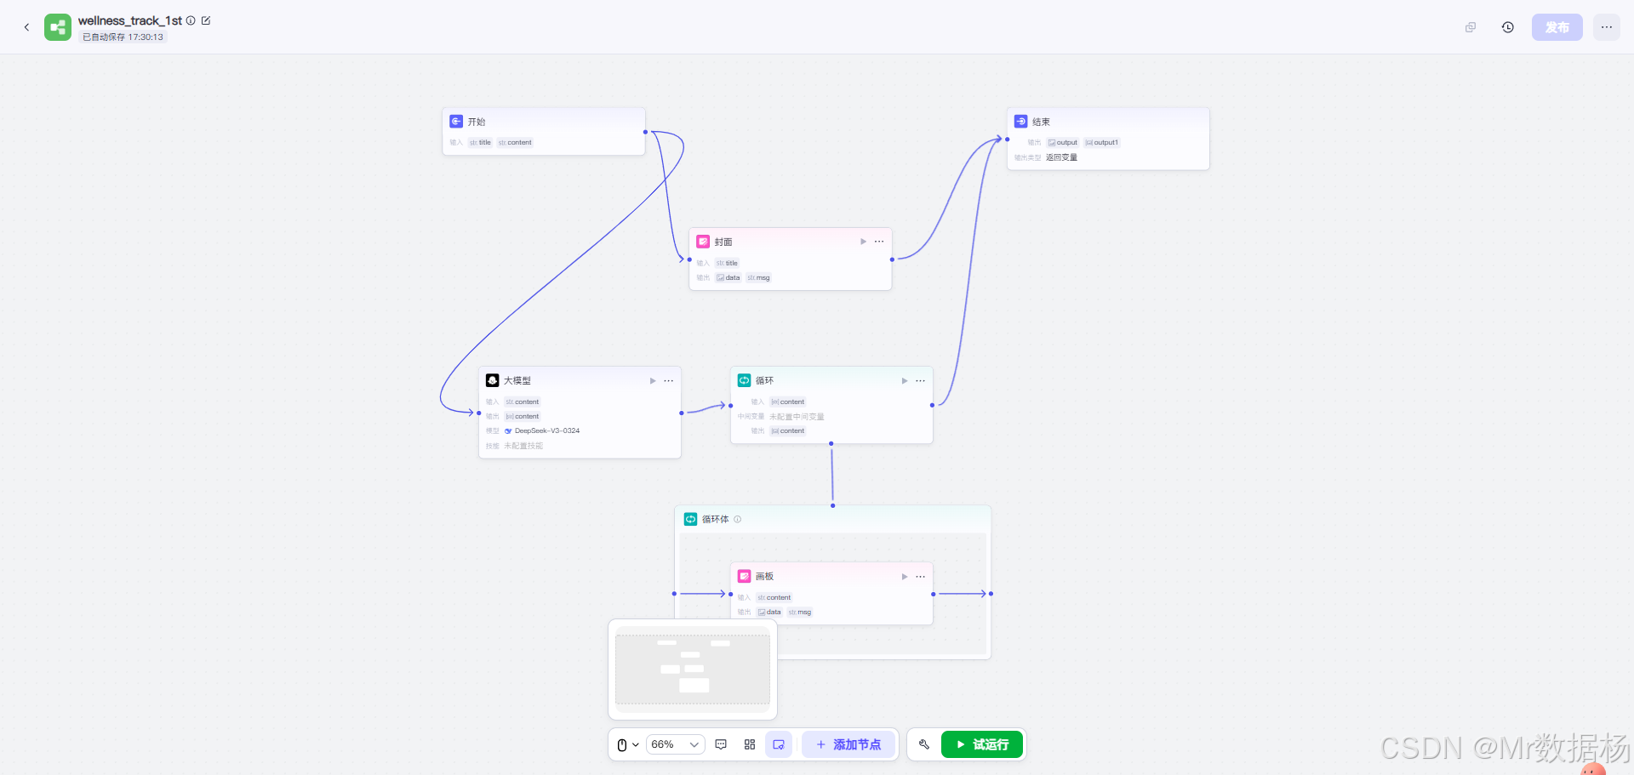
Task: Click the output1 variable in 结束 node
Action: pyautogui.click(x=1102, y=143)
